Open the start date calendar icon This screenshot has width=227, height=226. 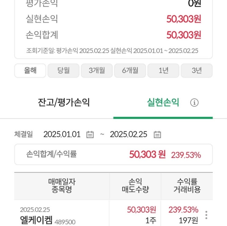tap(90, 134)
